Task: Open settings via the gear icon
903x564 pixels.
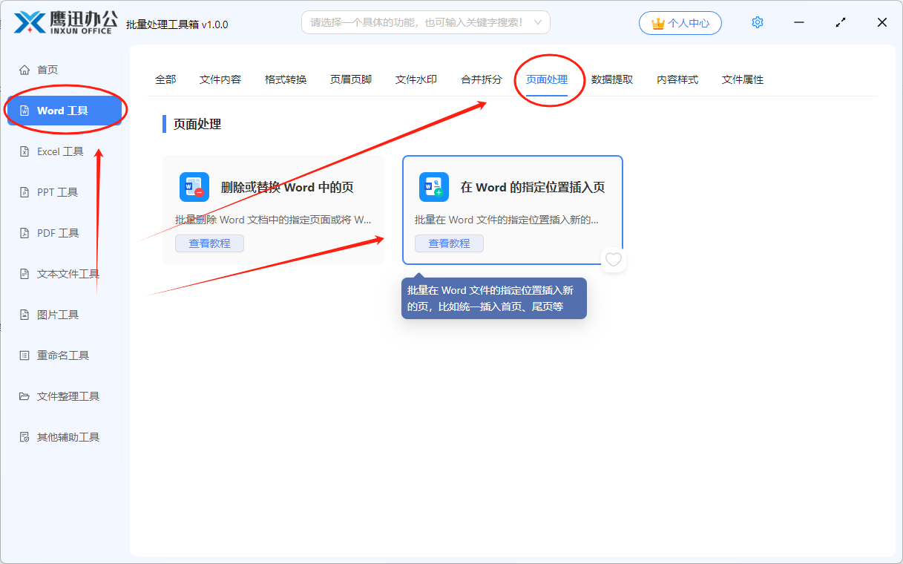Action: (x=757, y=22)
